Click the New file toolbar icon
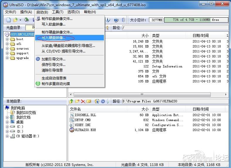 pyautogui.click(x=9, y=20)
